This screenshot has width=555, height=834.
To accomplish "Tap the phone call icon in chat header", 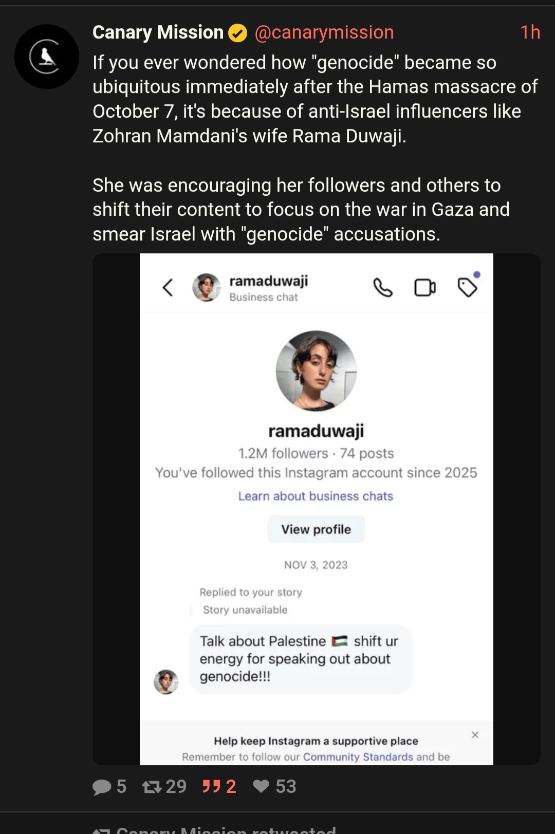I will coord(382,288).
